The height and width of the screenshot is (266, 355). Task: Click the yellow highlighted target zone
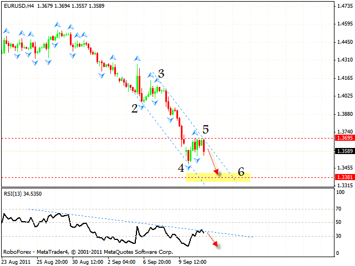pos(217,177)
